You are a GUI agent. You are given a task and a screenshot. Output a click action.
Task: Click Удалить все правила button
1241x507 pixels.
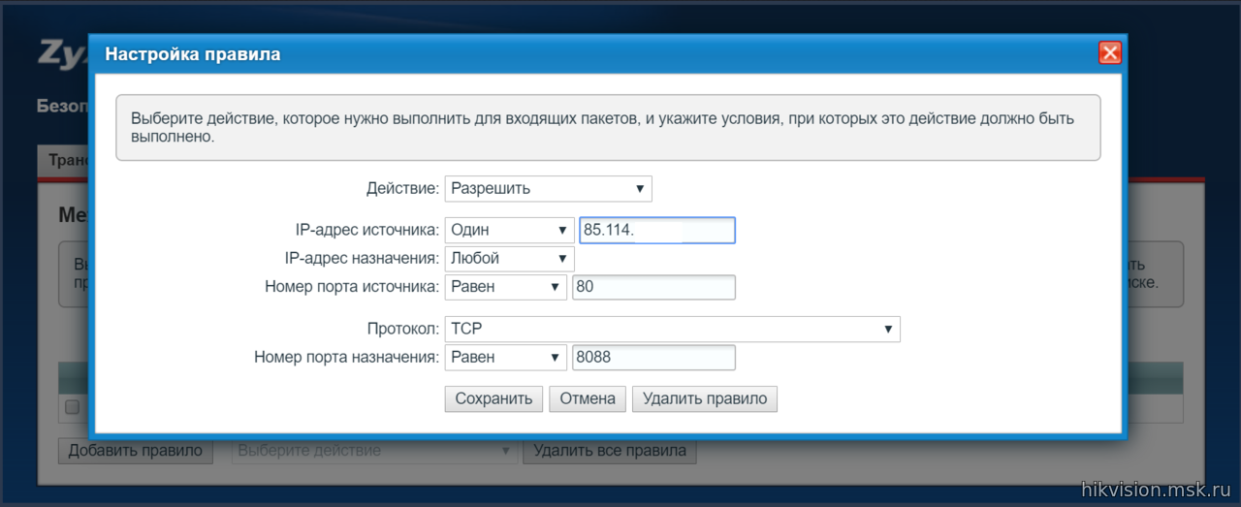(610, 451)
